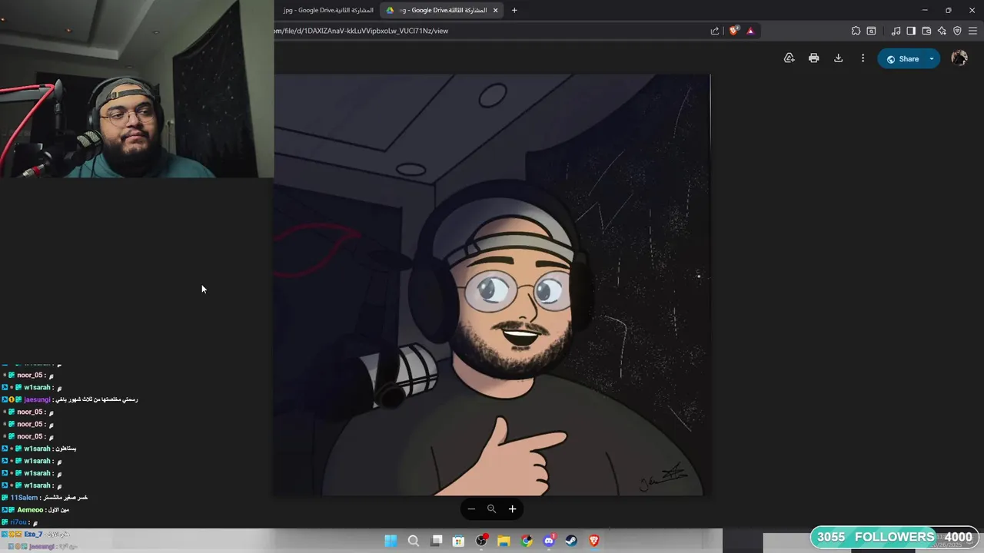Screen dimensions: 984x553
Task: Click the Brave browser taskbar icon
Action: point(593,541)
